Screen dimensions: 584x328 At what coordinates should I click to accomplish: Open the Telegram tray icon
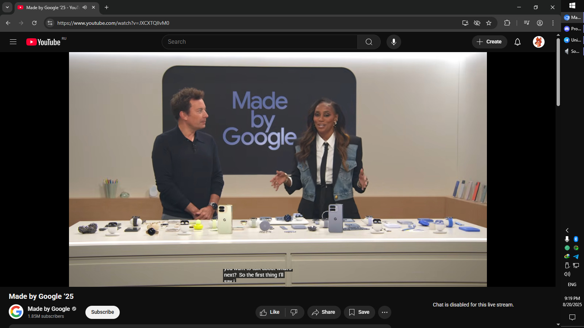(576, 257)
